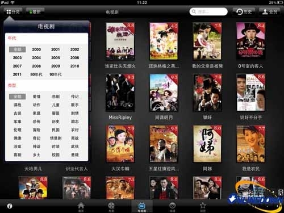Tap the info icon at bottom left
The height and width of the screenshot is (213, 284).
point(10,206)
